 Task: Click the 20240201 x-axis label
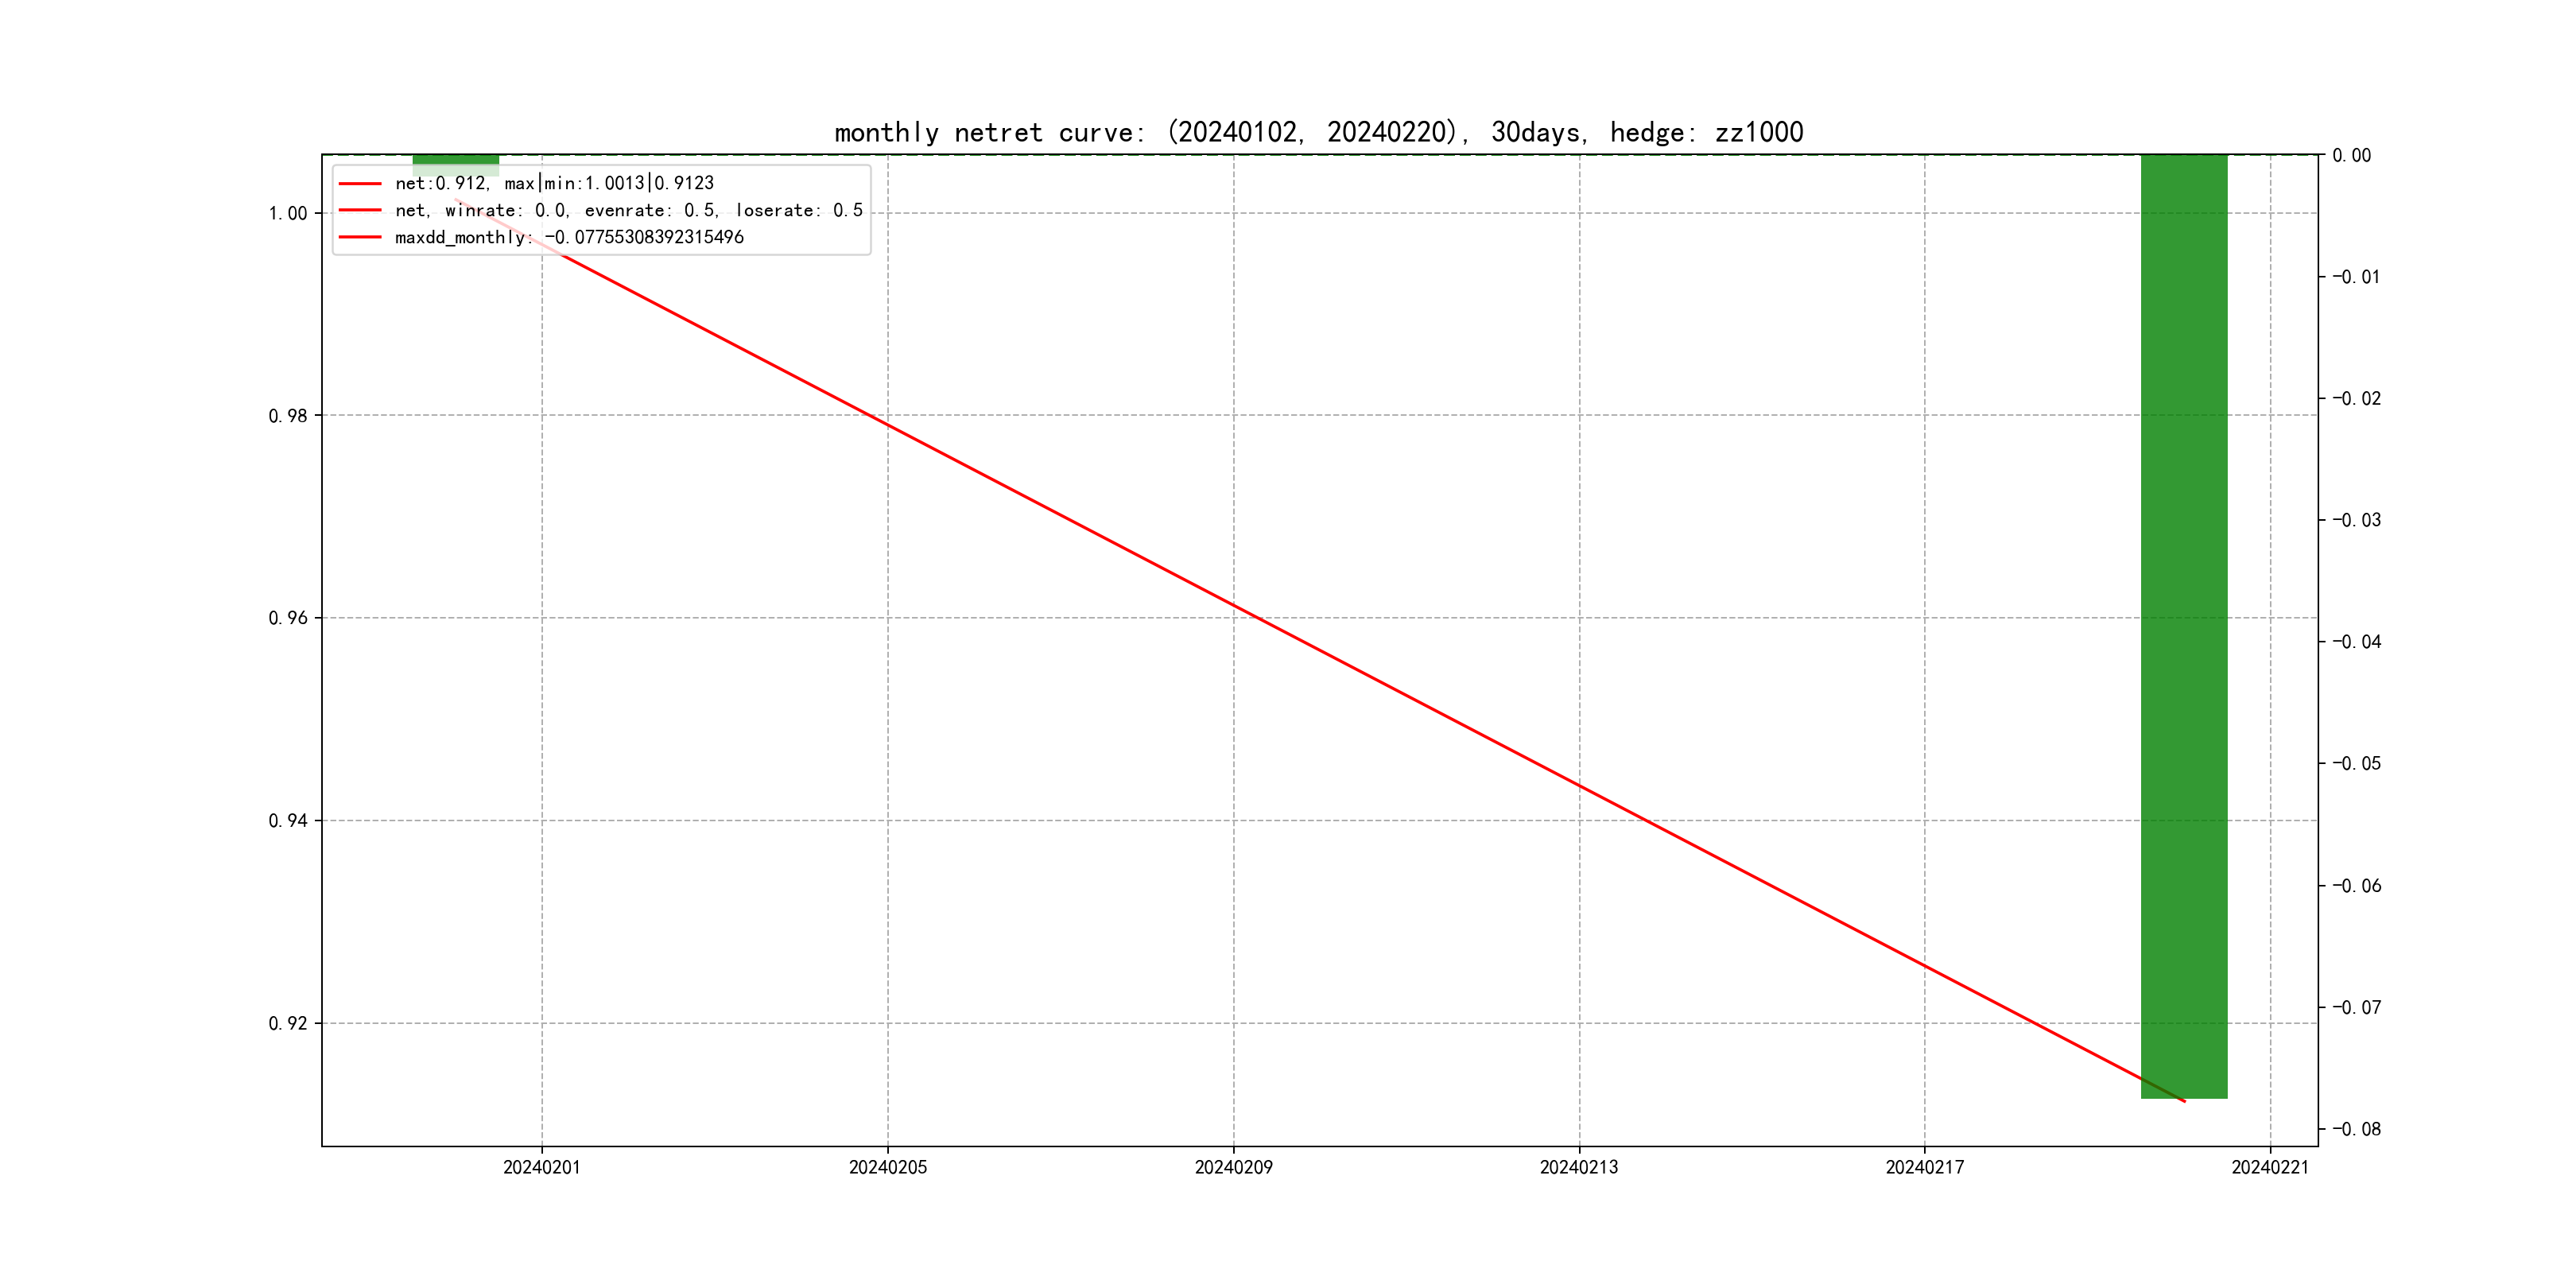pyautogui.click(x=541, y=1167)
